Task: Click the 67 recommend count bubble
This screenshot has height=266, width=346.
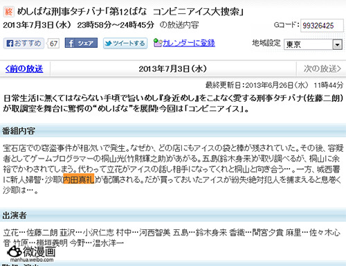Action: pos(53,44)
